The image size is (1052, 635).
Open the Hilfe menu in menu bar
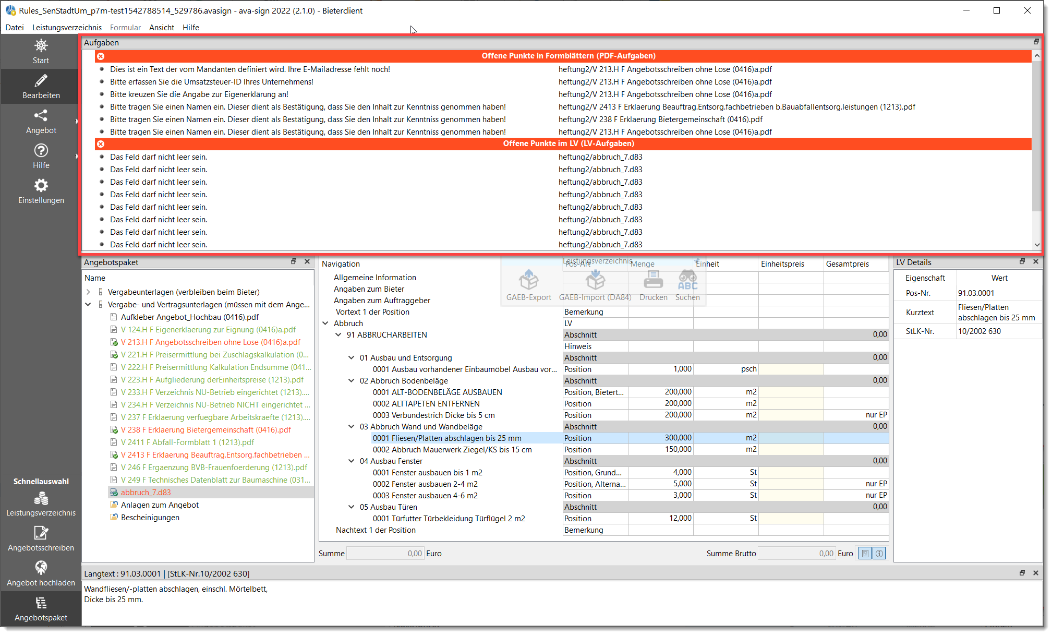coord(190,28)
